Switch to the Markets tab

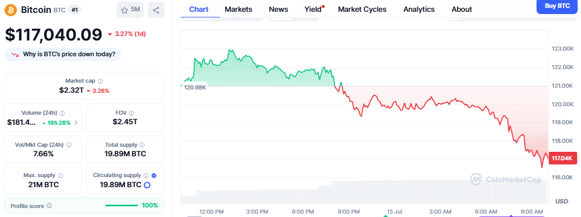click(238, 9)
